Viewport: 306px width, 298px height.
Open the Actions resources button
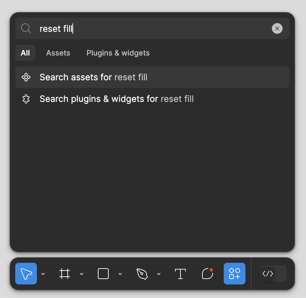(234, 273)
